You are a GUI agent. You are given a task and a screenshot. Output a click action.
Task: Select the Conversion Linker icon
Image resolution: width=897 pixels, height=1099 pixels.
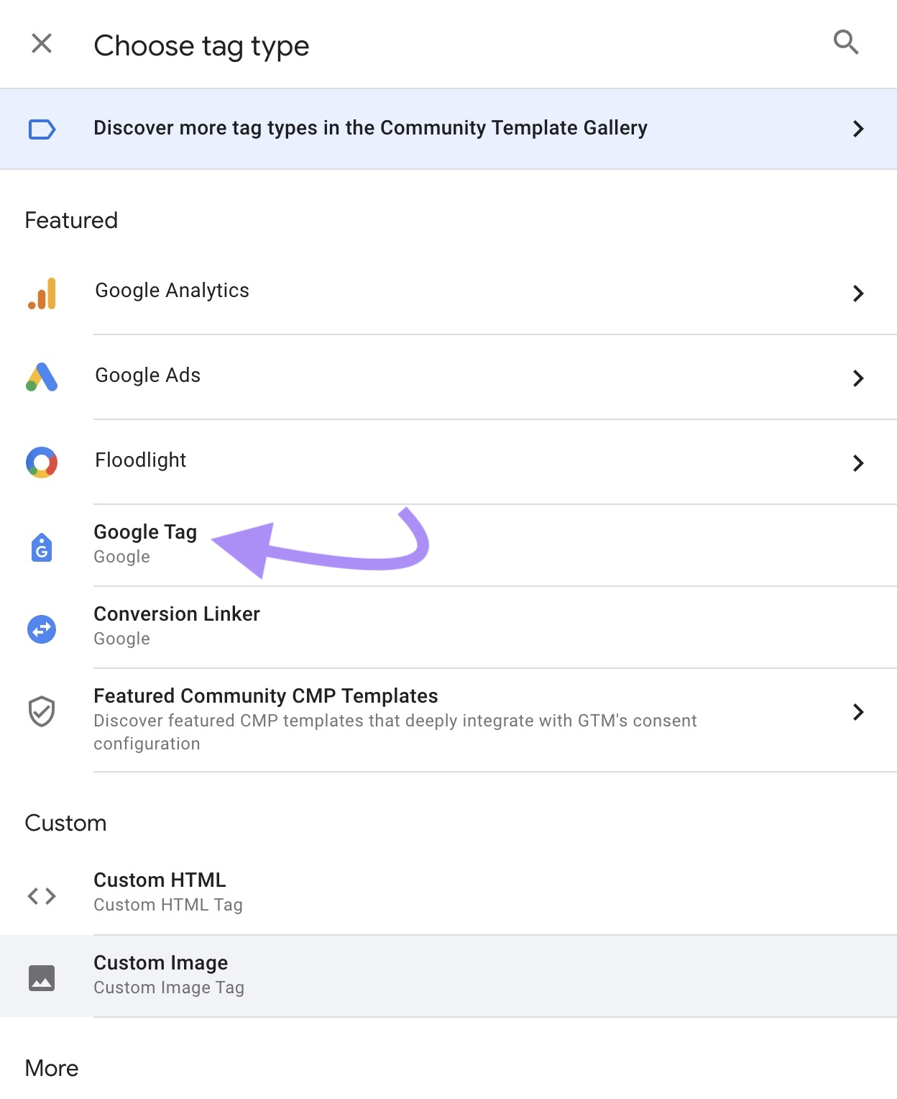(41, 629)
